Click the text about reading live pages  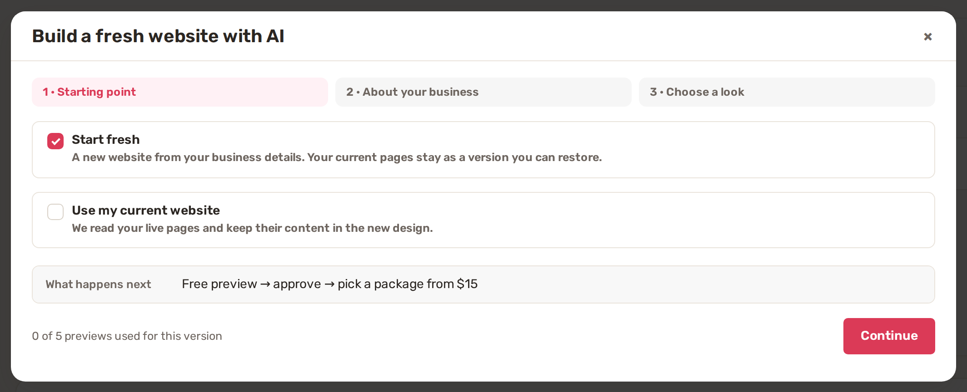pyautogui.click(x=252, y=228)
